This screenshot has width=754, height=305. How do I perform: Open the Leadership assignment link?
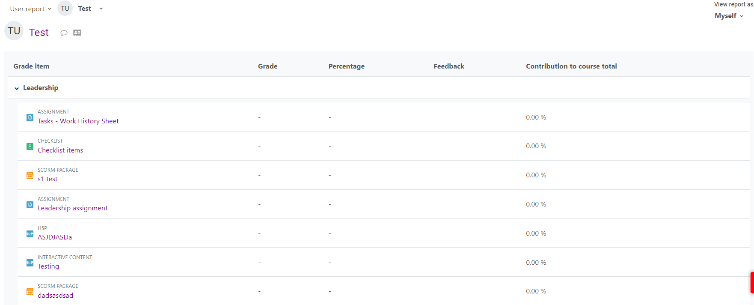tap(73, 208)
